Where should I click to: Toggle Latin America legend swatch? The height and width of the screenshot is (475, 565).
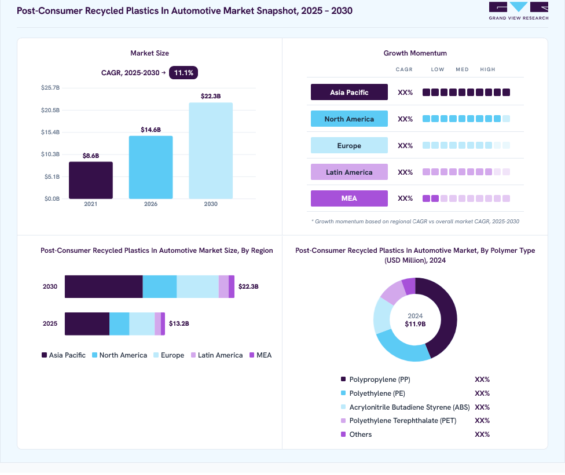click(x=193, y=355)
